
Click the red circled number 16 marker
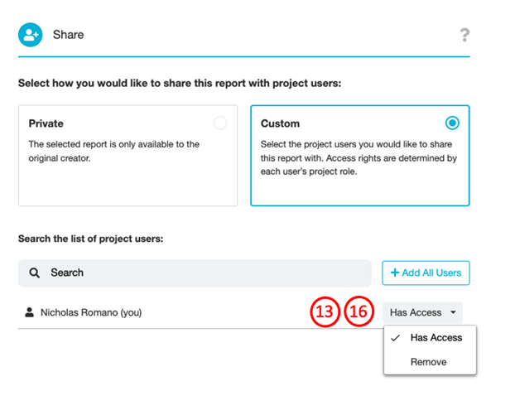pos(359,312)
